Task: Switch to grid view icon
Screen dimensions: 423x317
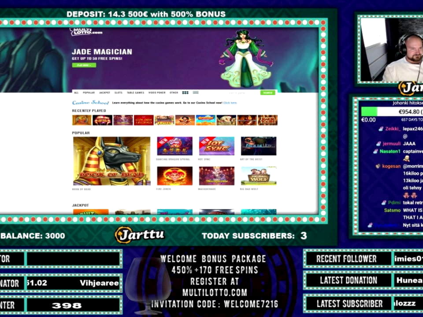Action: pos(186,92)
